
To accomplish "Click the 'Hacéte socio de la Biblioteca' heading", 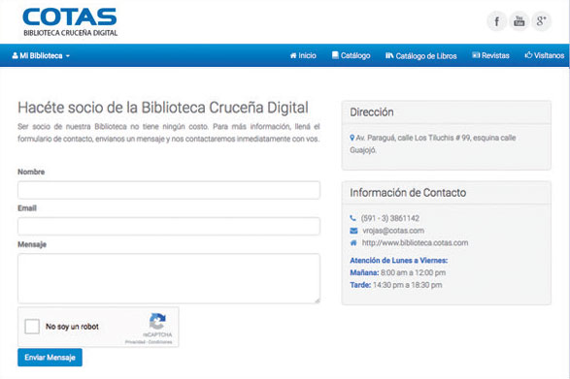I will (x=163, y=108).
